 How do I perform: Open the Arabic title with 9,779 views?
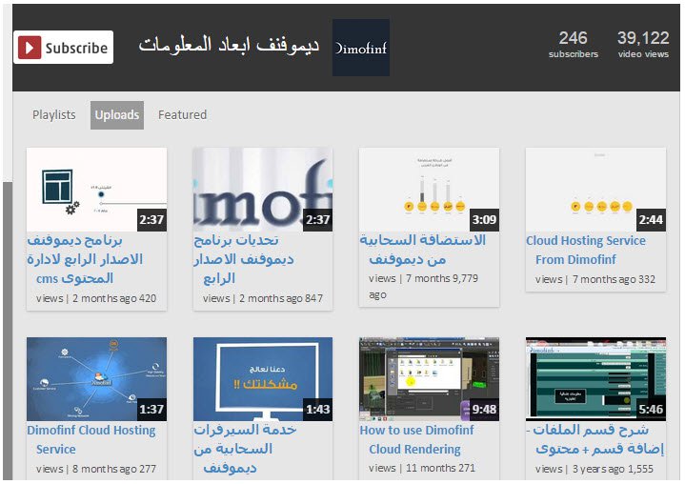point(422,250)
